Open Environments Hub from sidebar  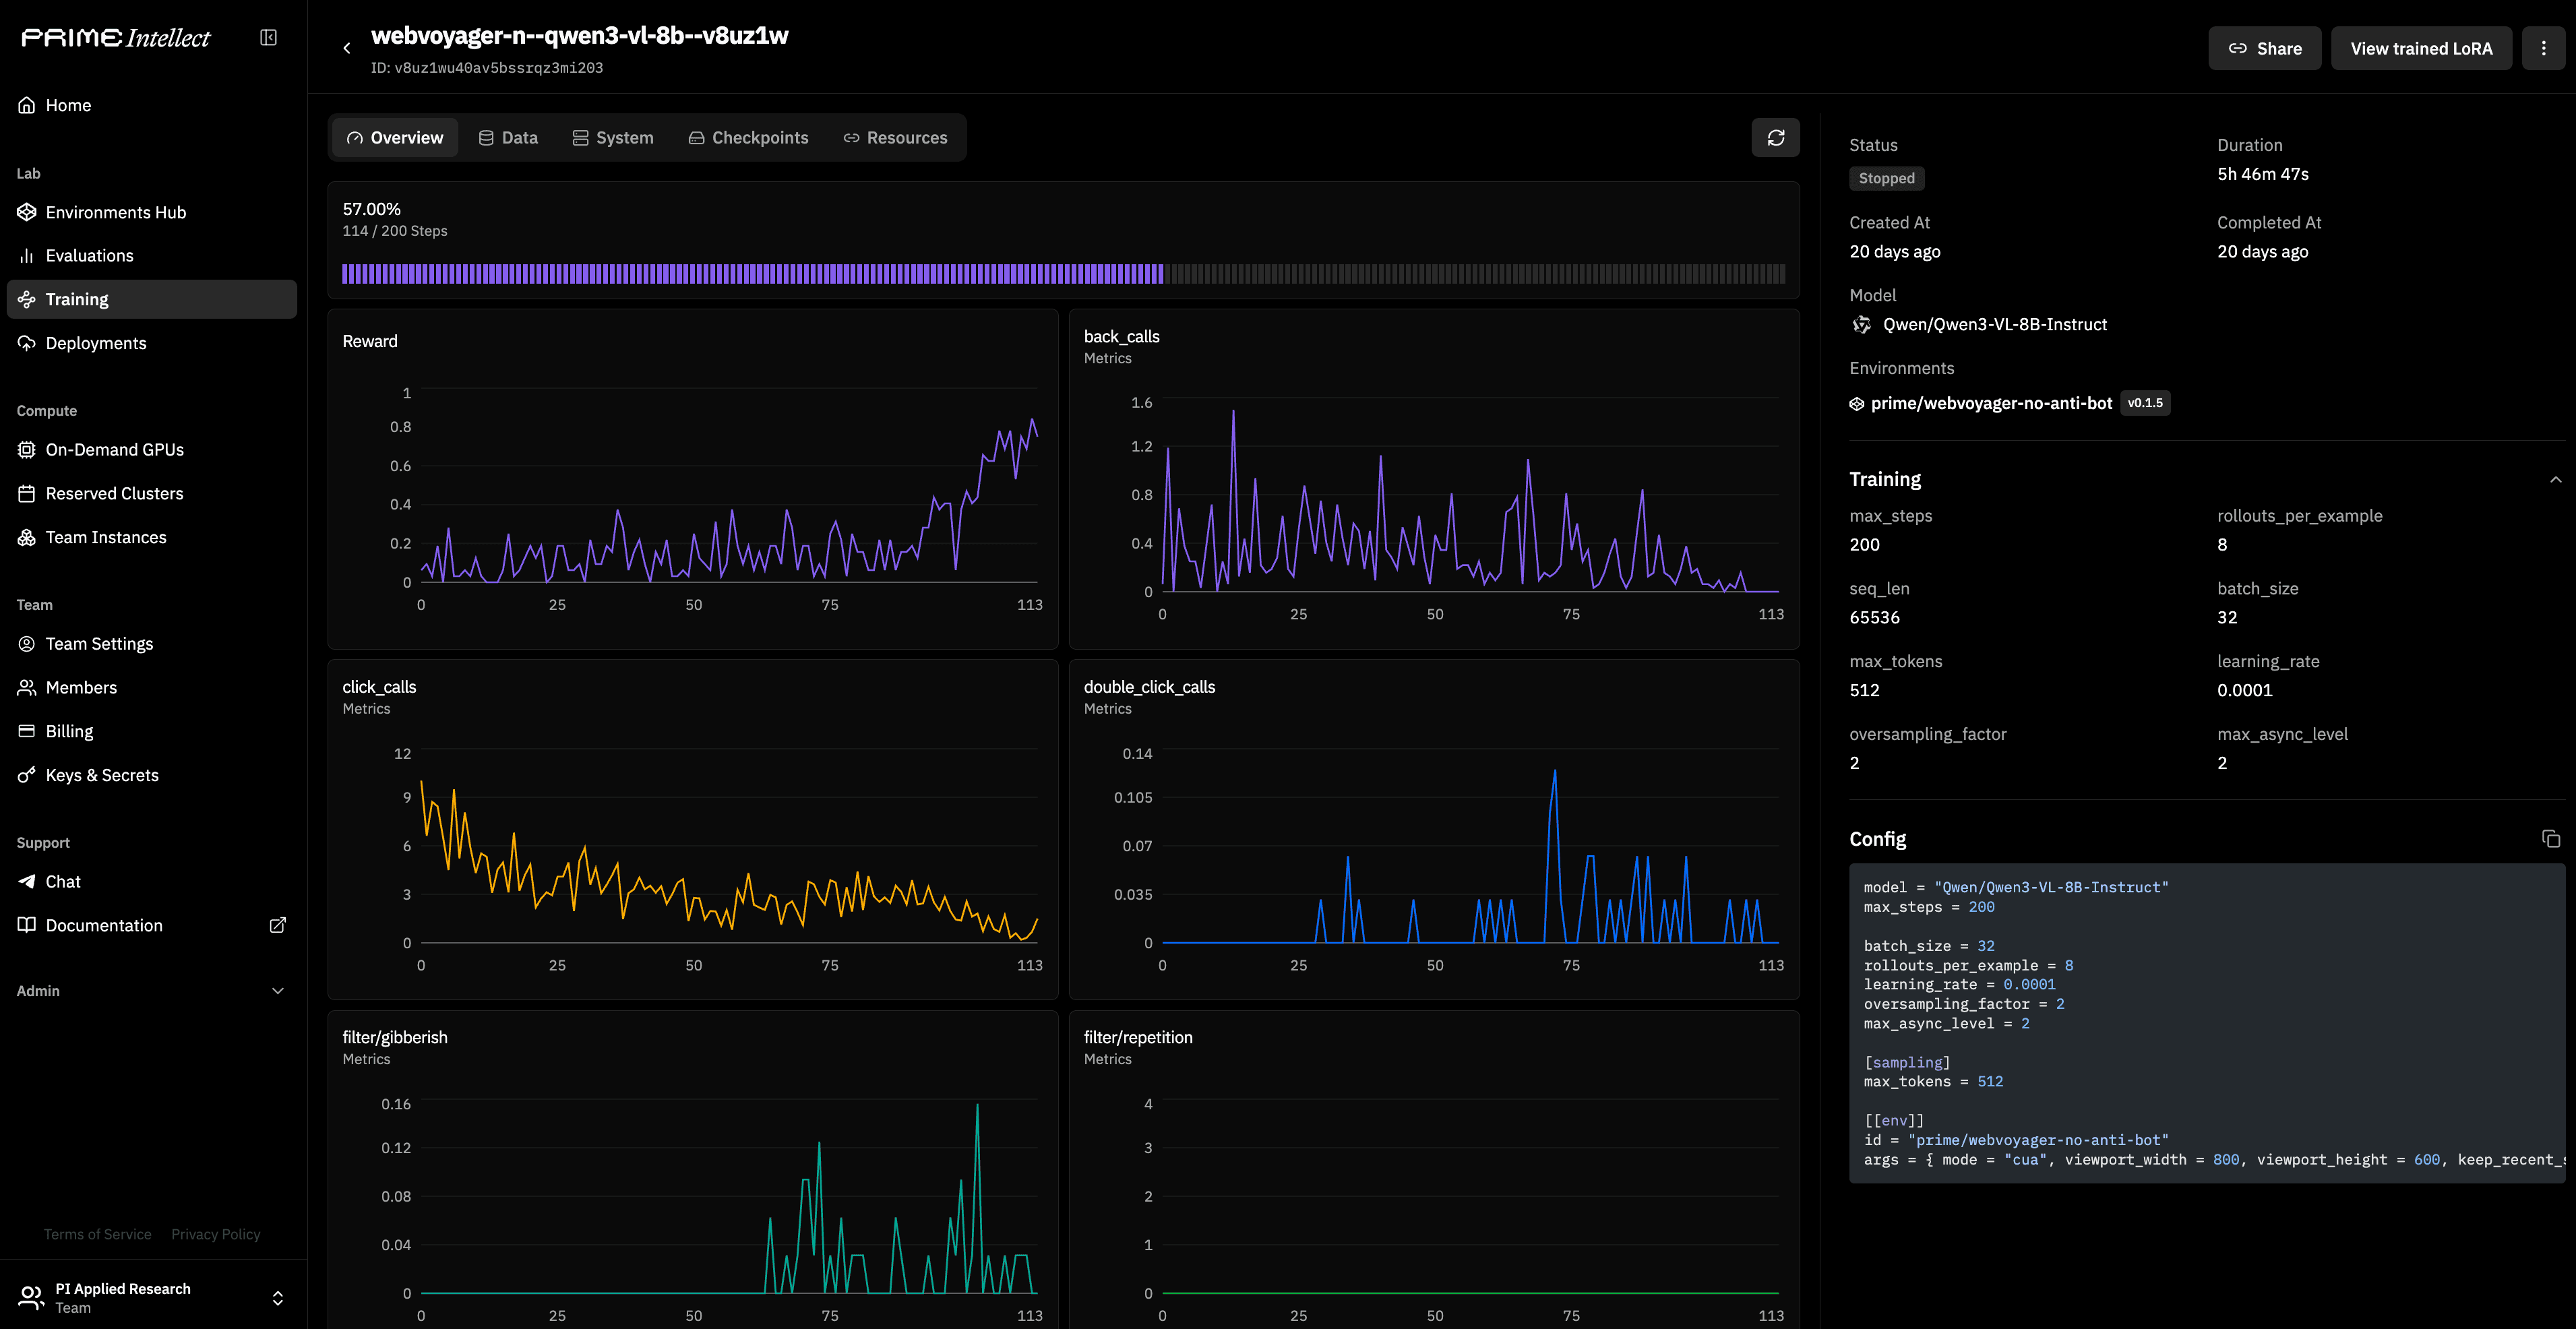point(115,212)
